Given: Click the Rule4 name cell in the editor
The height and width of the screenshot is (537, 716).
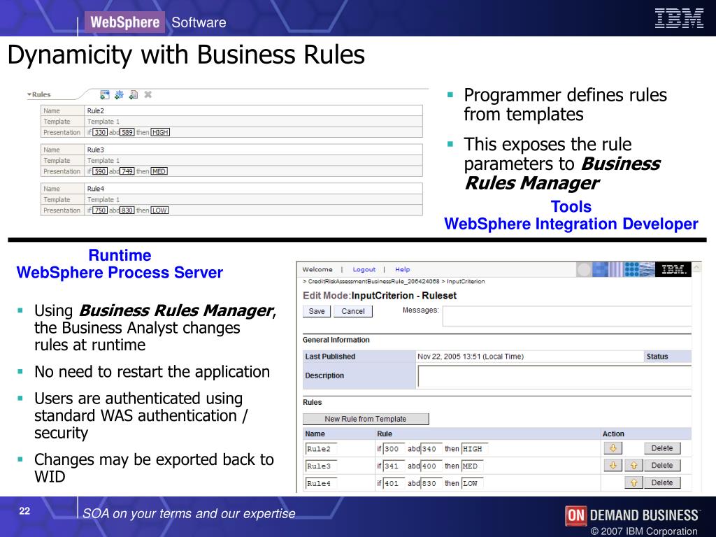Looking at the screenshot, I should 253,188.
